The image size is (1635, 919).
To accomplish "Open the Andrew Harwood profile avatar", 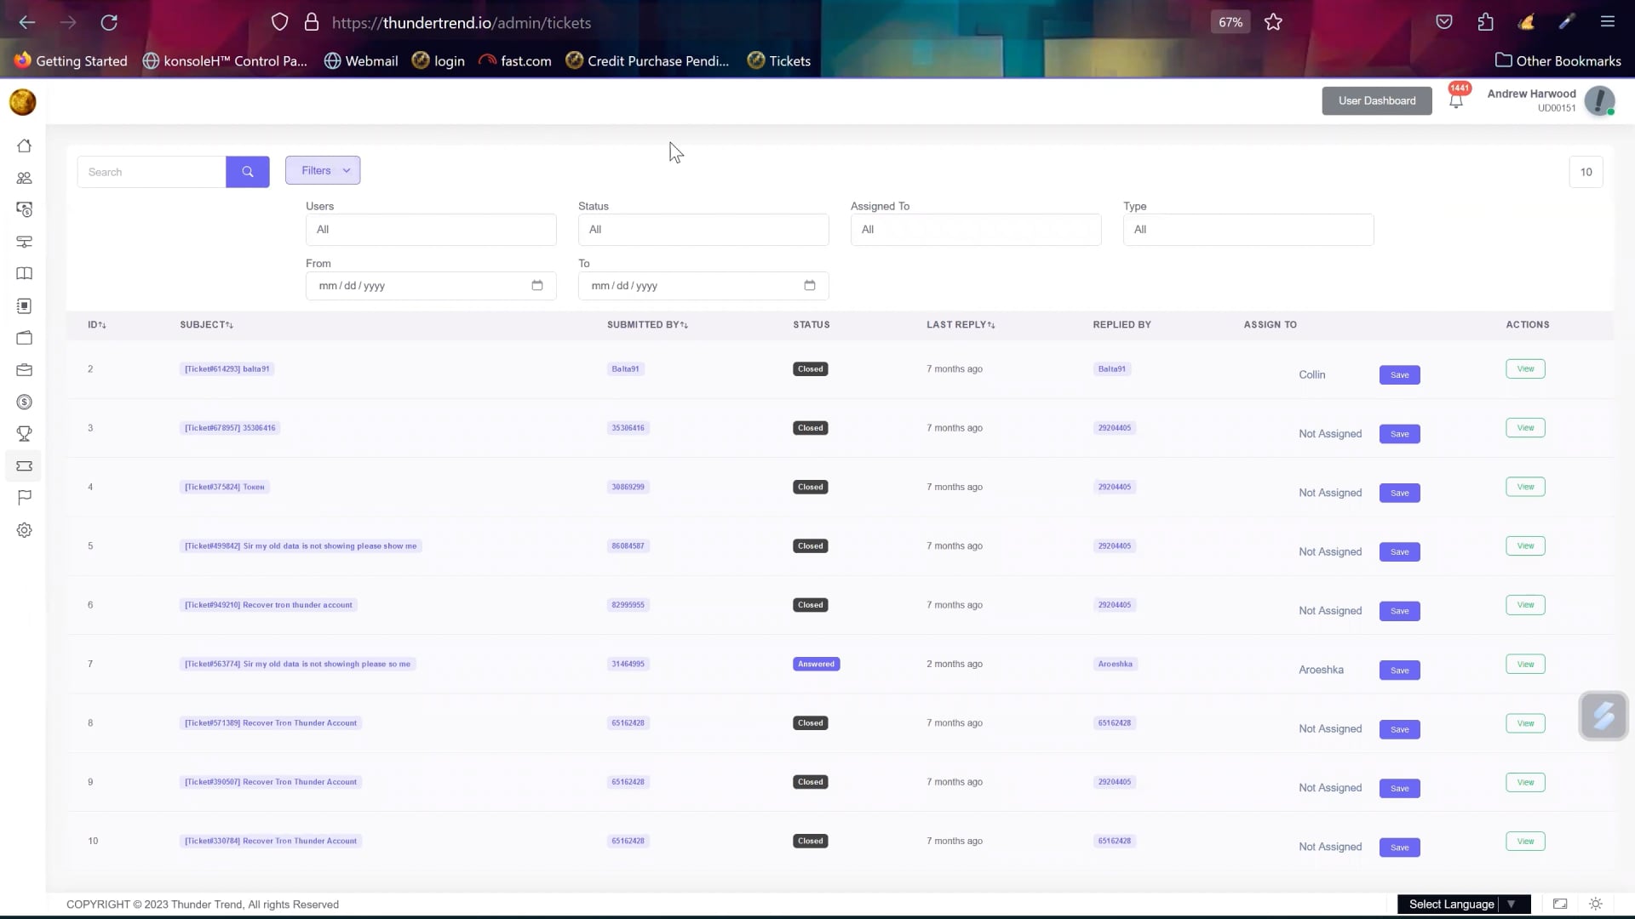I will pos(1599,100).
